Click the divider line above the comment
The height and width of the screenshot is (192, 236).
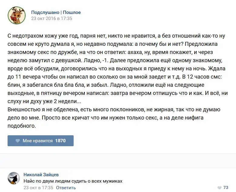[118, 168]
